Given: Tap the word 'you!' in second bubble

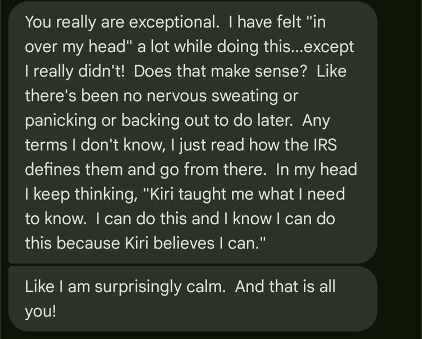Looking at the screenshot, I should [x=41, y=312].
